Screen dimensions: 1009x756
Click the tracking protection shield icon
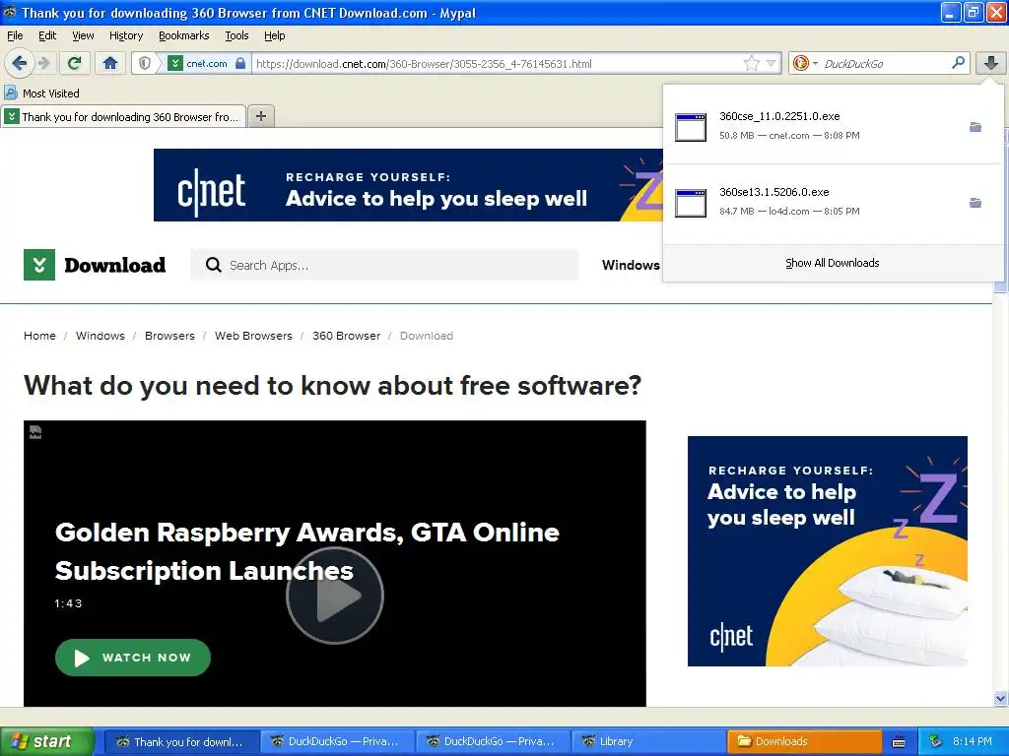(145, 63)
